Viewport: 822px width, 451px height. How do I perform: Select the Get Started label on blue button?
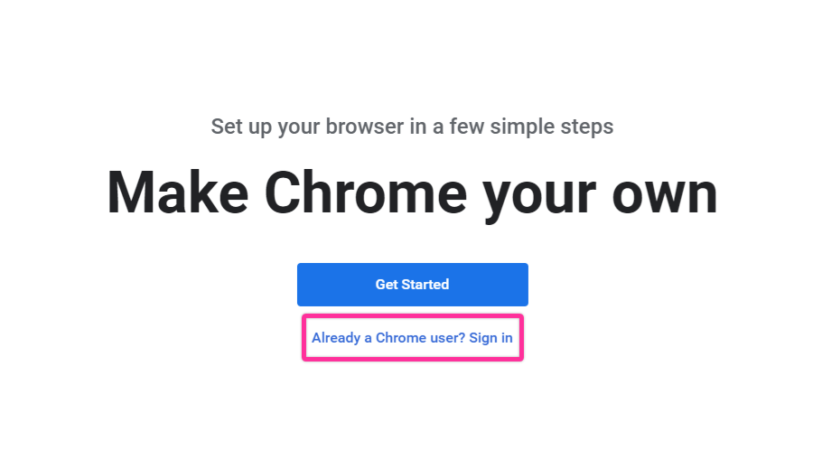tap(412, 285)
